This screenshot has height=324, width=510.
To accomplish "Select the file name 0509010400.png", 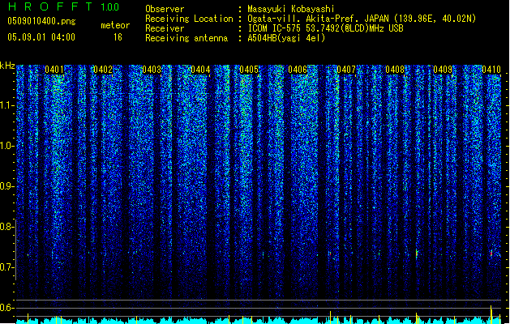I will tap(41, 21).
